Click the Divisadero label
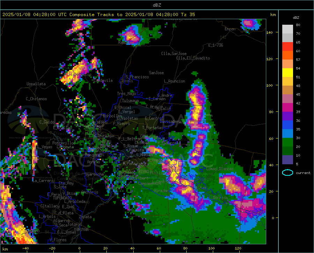 (170, 121)
